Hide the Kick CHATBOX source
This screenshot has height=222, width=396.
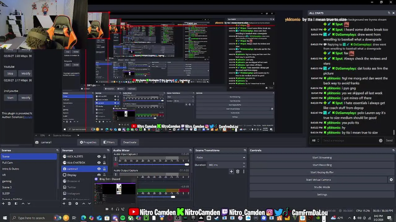tap(99, 163)
